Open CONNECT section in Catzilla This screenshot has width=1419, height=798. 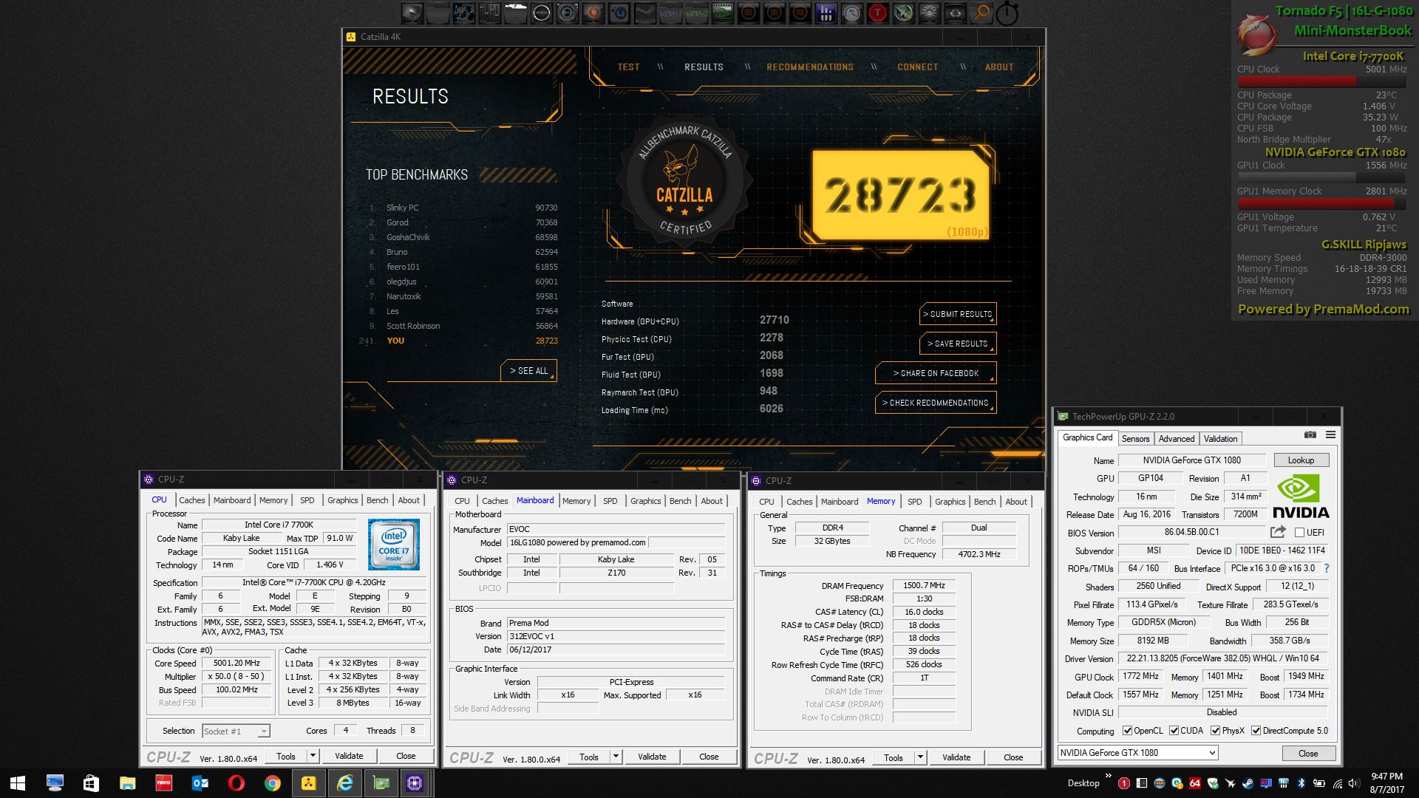917,67
